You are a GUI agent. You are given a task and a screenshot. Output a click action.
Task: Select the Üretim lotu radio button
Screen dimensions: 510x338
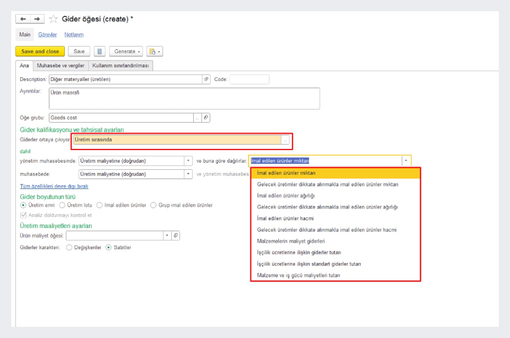pyautogui.click(x=62, y=205)
